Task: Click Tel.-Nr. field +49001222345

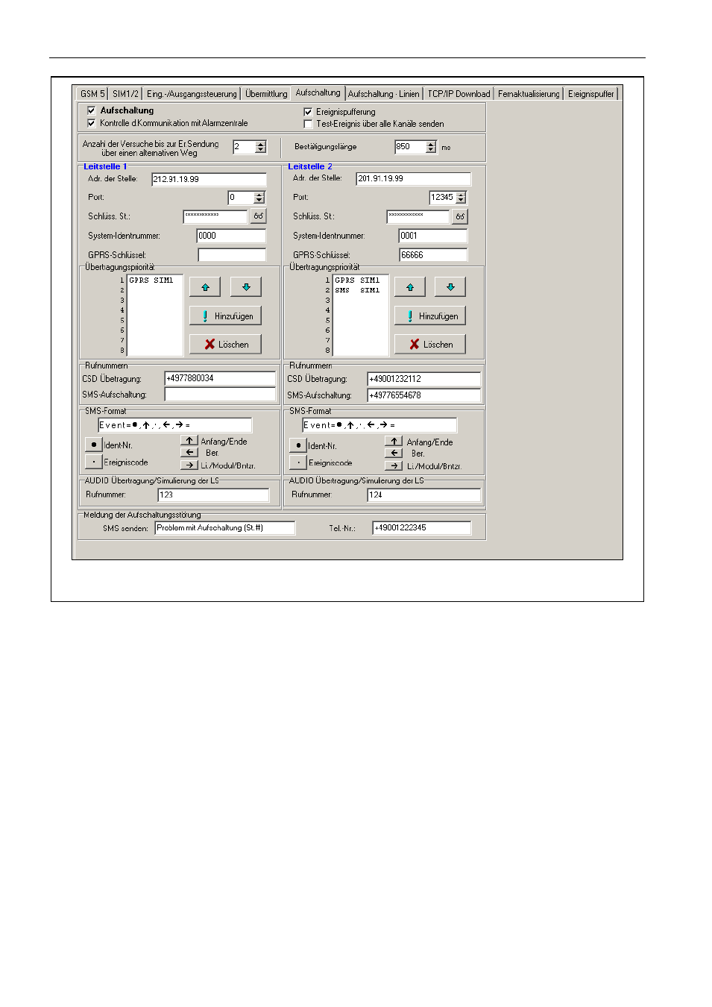Action: (x=422, y=528)
